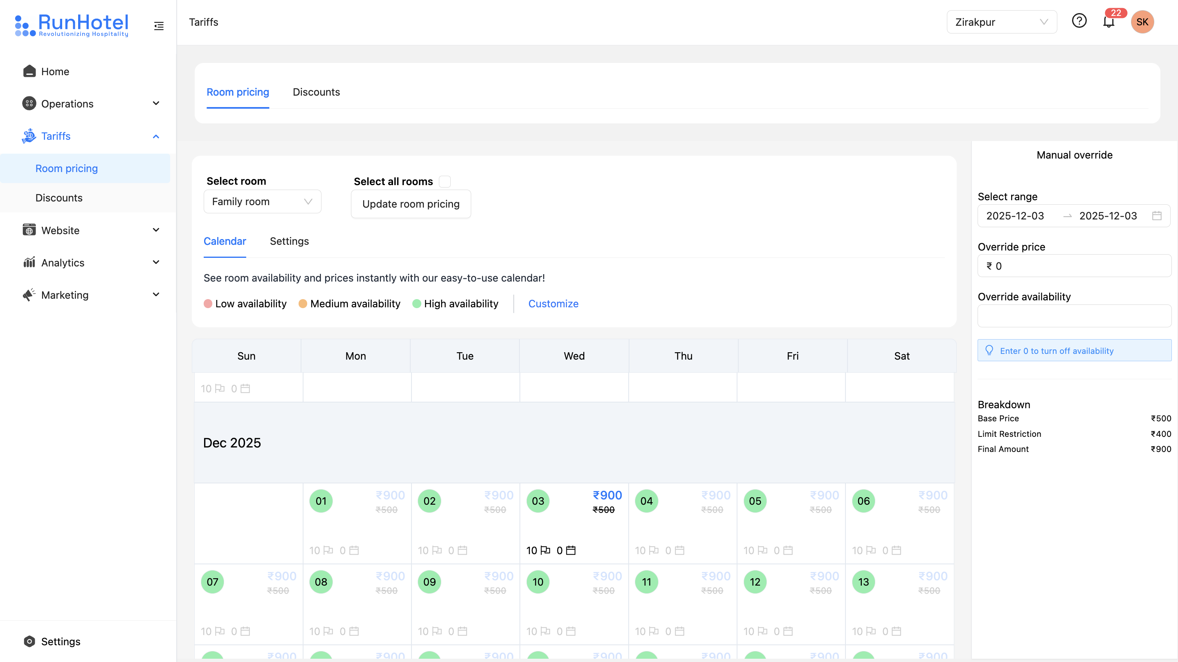This screenshot has height=662, width=1178.
Task: Click the Wed column header
Action: tap(574, 356)
